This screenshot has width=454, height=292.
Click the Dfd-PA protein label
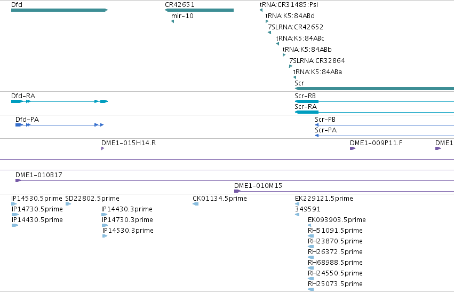(27, 120)
